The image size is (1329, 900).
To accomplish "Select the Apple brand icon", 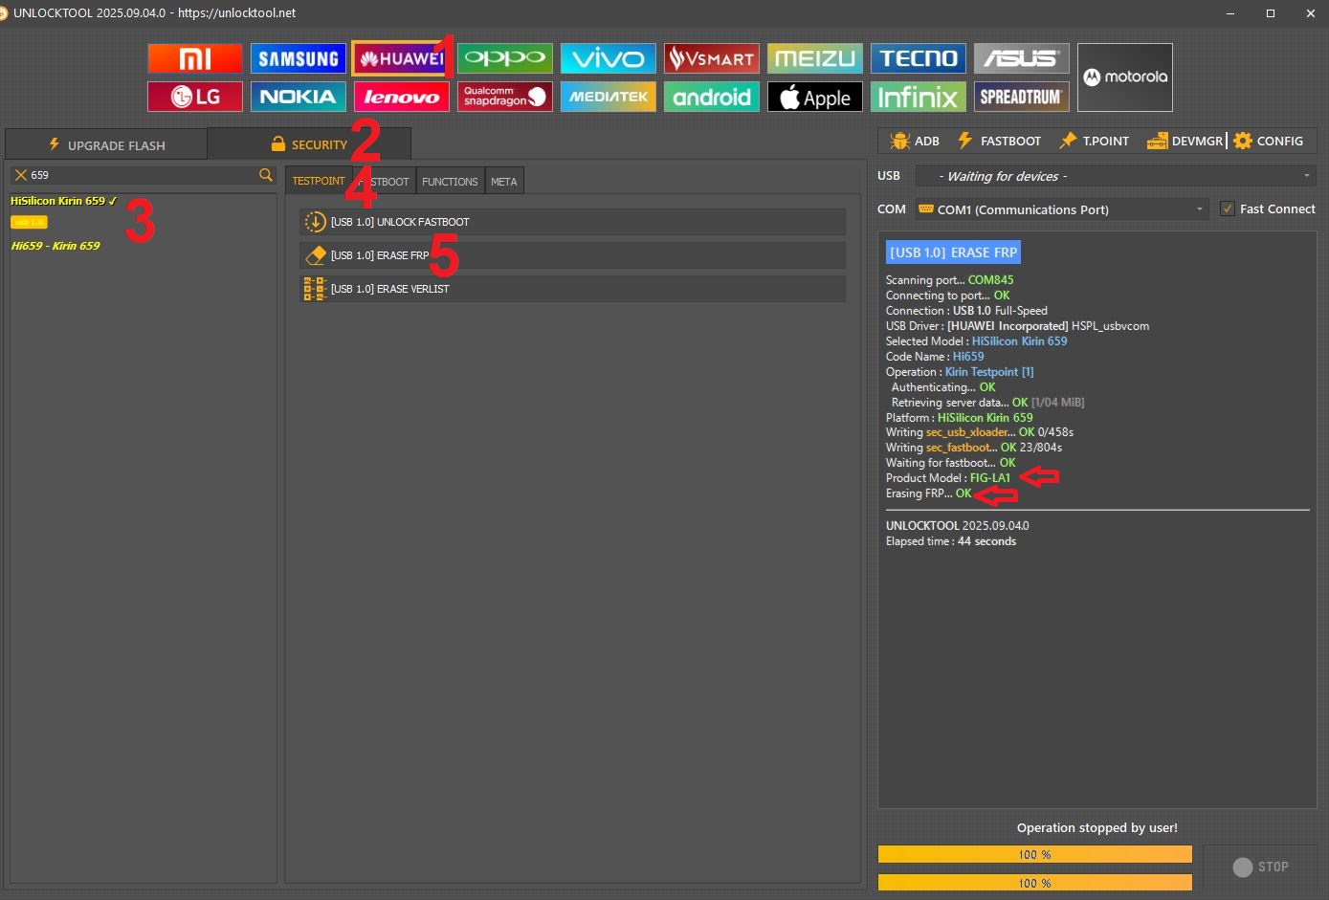I will [814, 97].
